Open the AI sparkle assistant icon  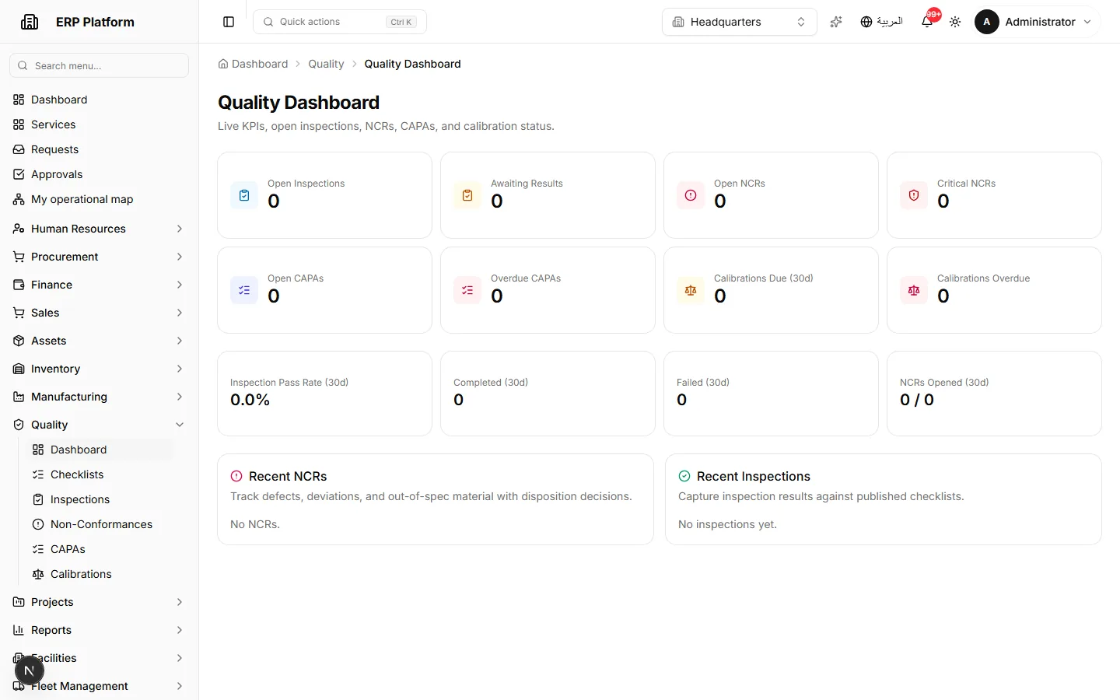coord(836,22)
